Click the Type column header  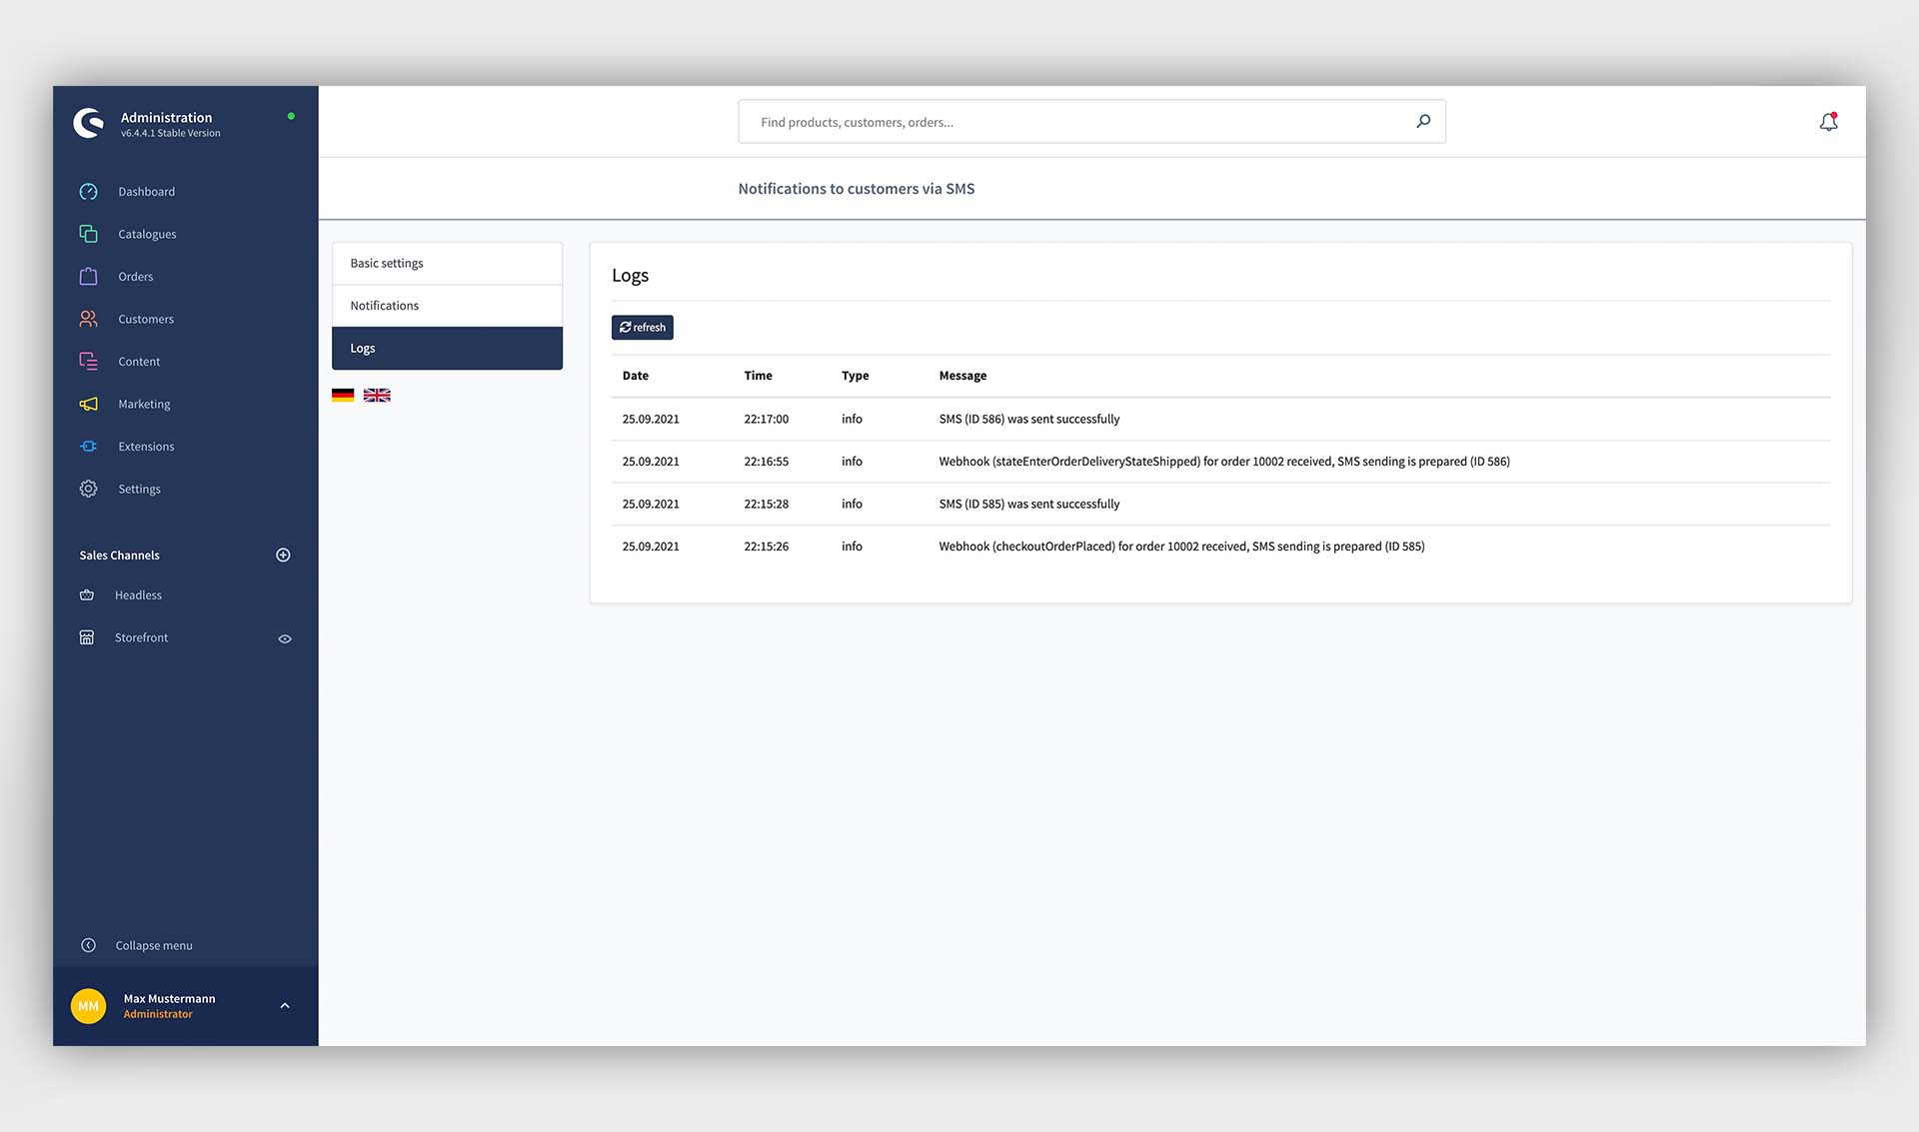[855, 376]
